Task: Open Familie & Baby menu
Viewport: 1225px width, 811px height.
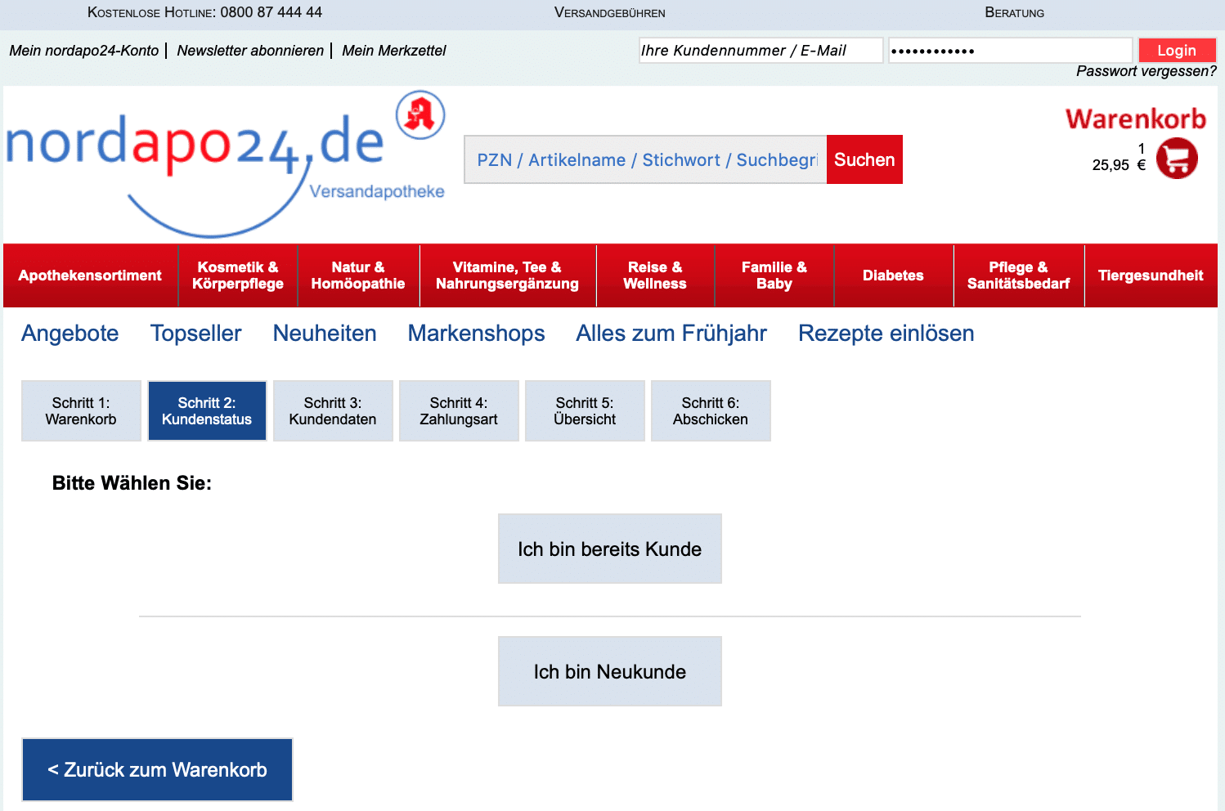Action: (774, 276)
